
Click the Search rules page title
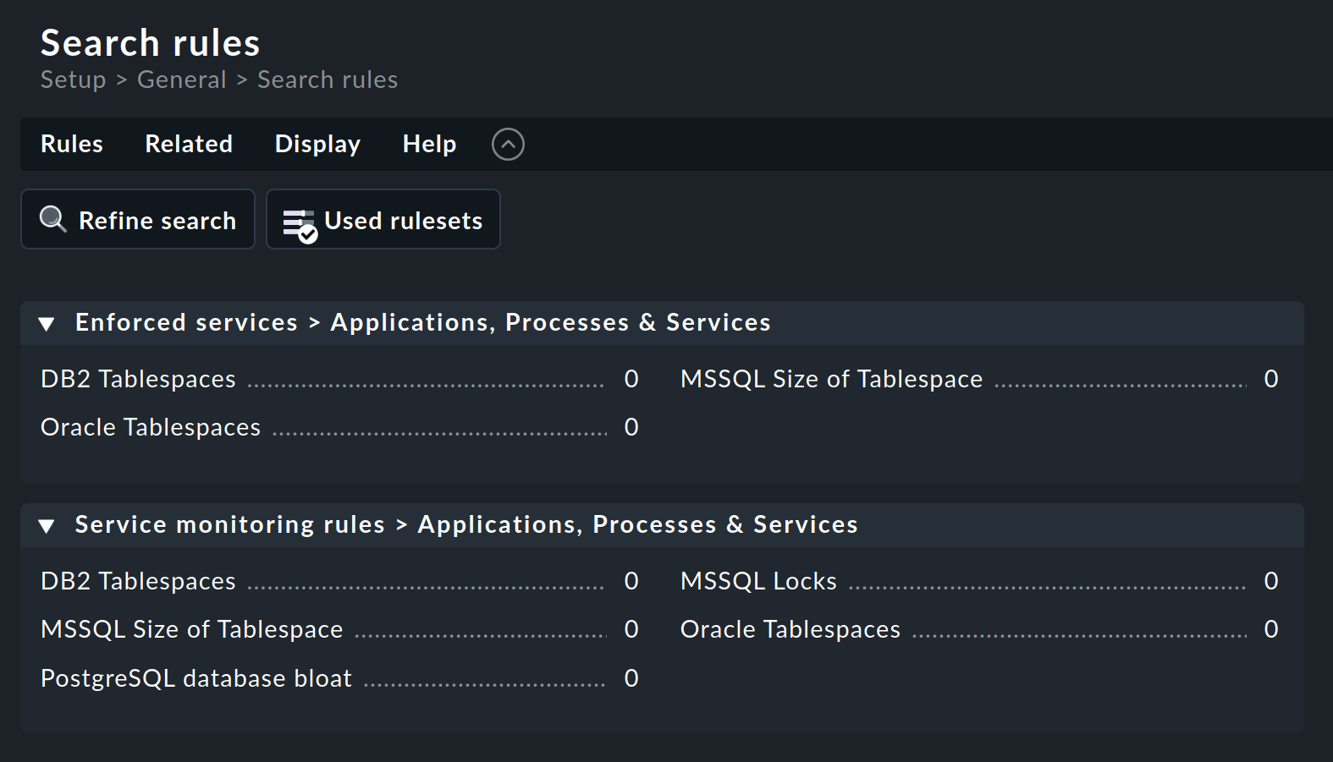[150, 43]
